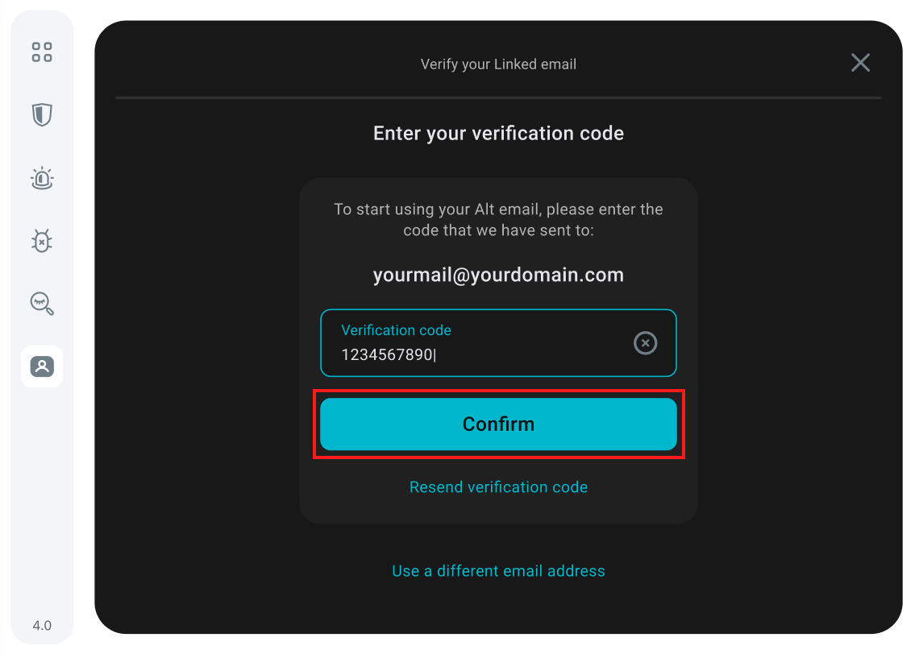The width and height of the screenshot is (923, 654).
Task: Click the bug antivirus icon
Action: pyautogui.click(x=42, y=241)
